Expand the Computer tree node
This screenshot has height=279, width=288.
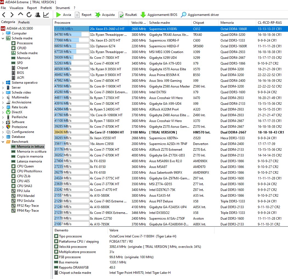pyautogui.click(x=3, y=34)
